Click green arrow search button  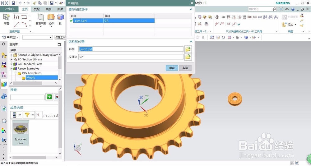pos(49,97)
